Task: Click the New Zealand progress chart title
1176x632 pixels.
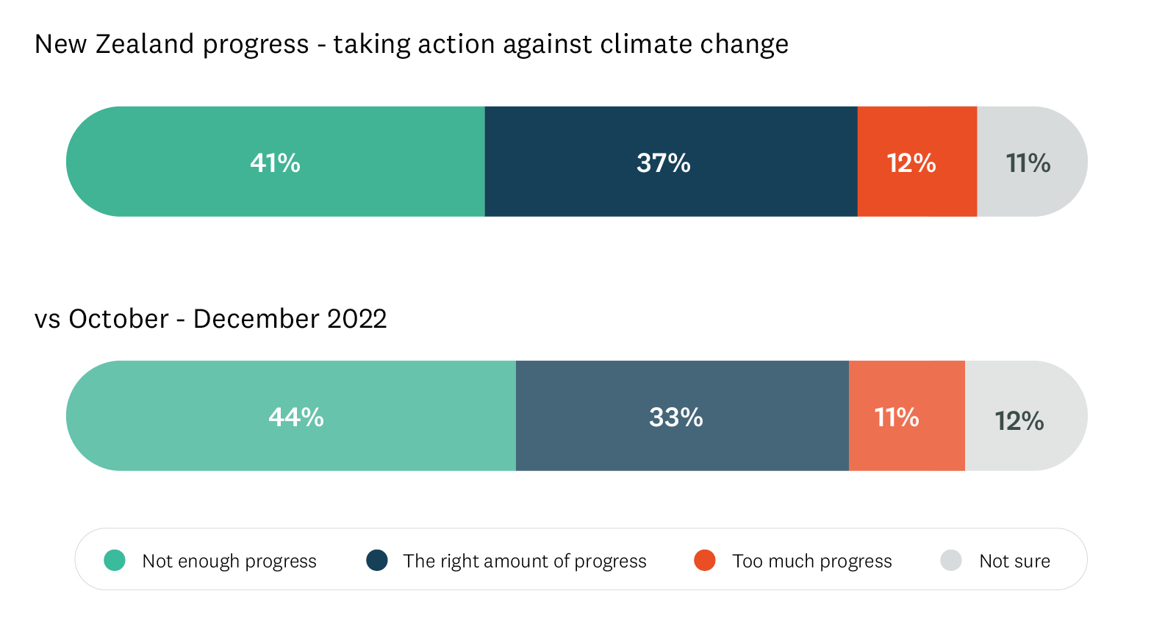Action: tap(412, 44)
